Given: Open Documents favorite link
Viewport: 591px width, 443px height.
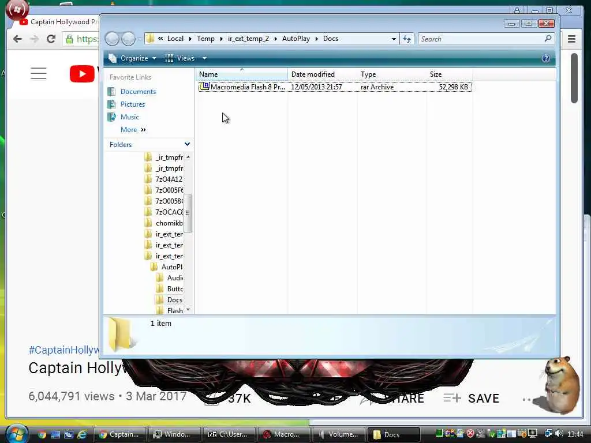Looking at the screenshot, I should (138, 92).
